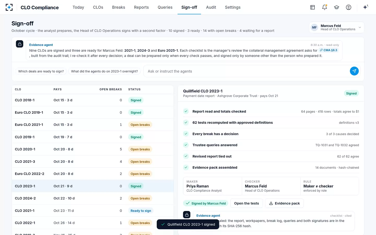Click the Maker ≠ checker rule card
Screen dimensions: 376x235
(x=330, y=186)
